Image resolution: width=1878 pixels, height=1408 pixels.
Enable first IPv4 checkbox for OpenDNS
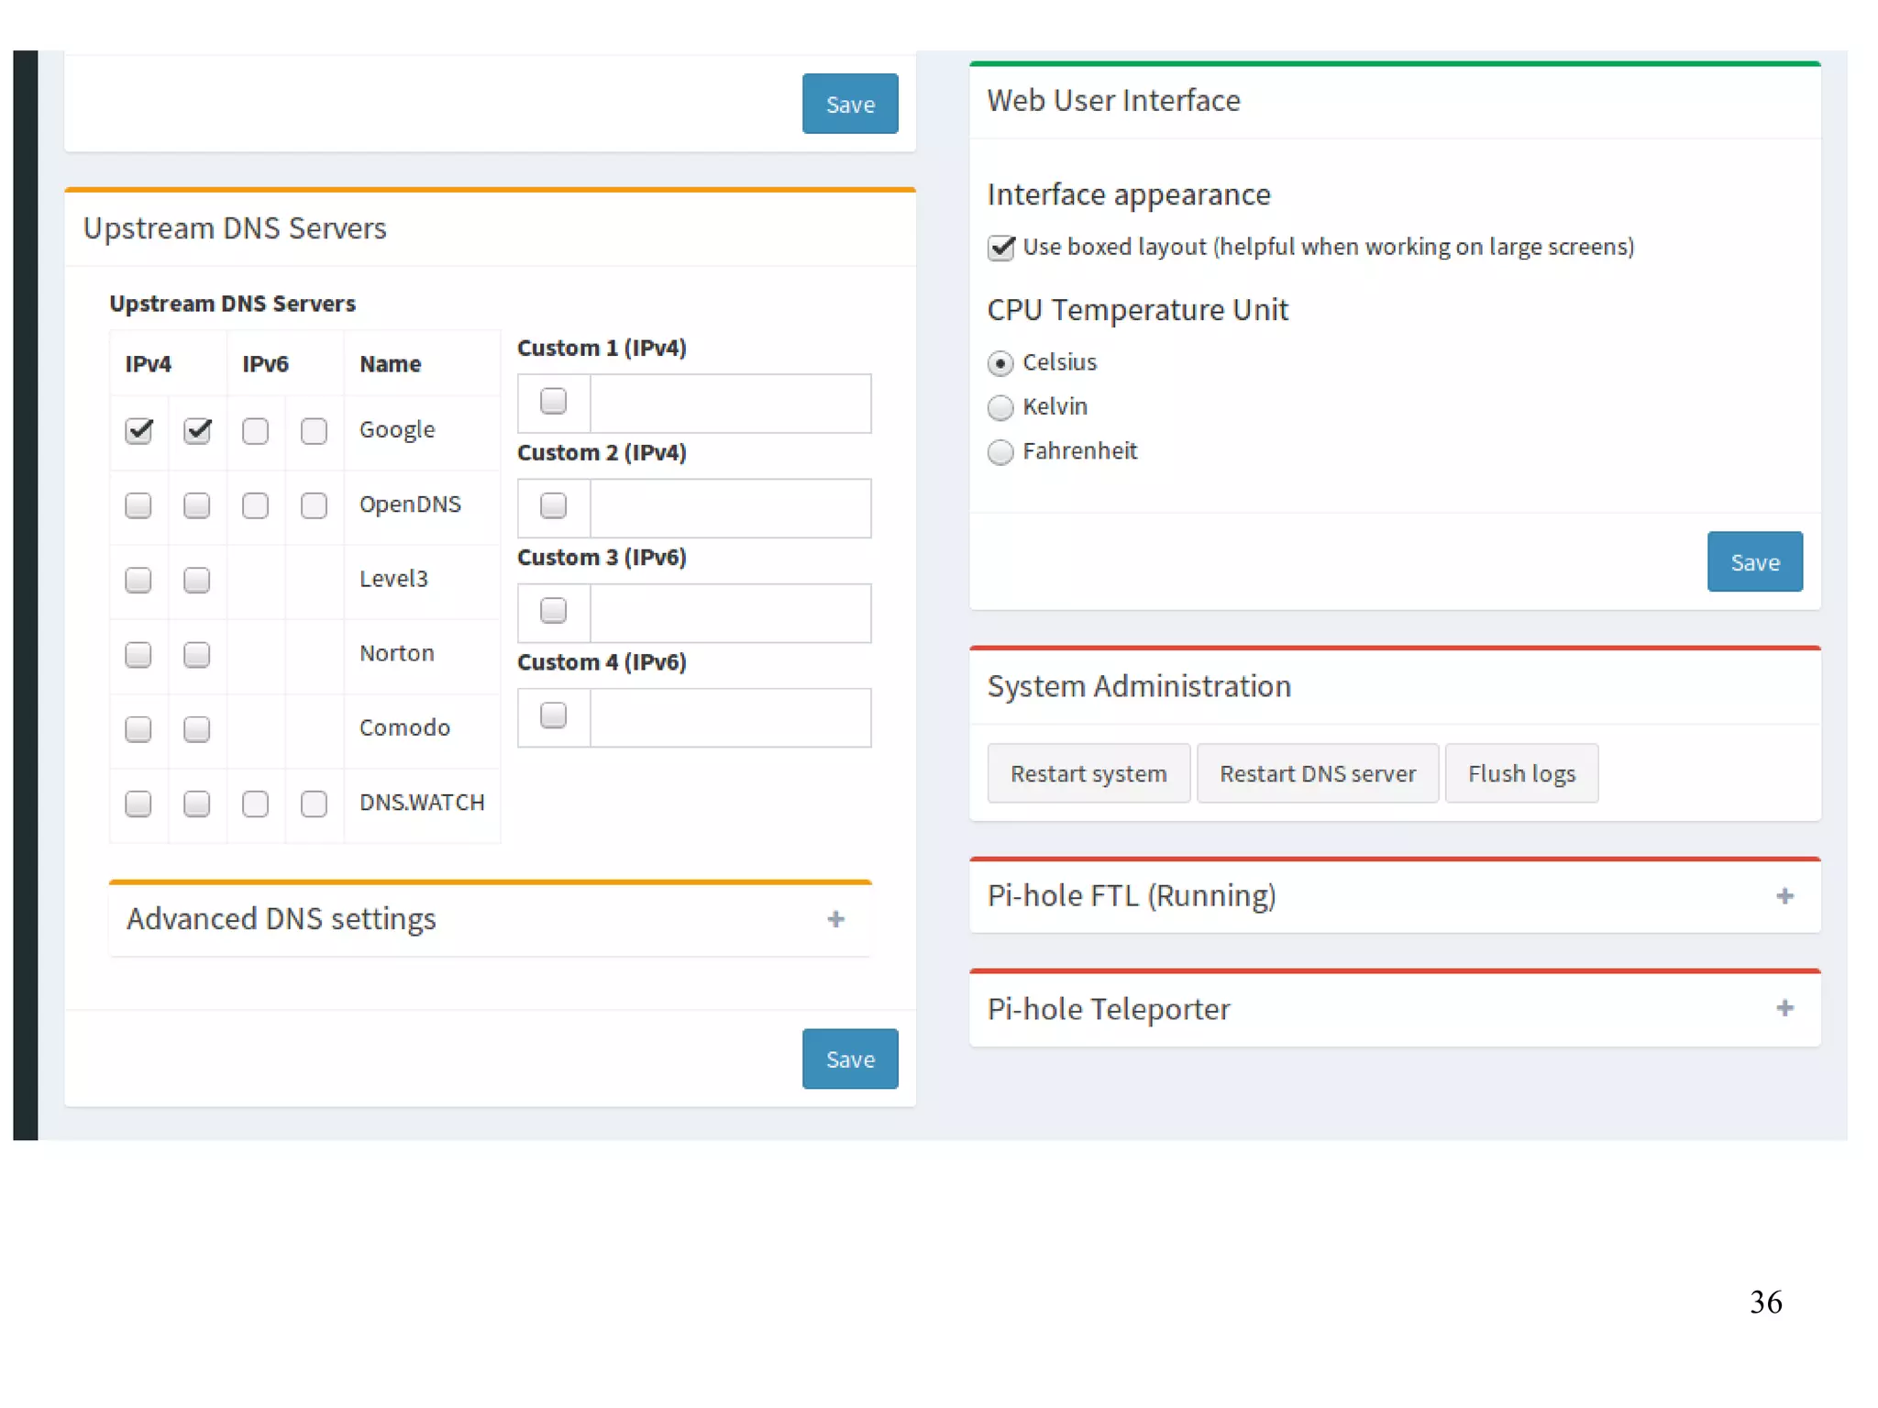[138, 505]
